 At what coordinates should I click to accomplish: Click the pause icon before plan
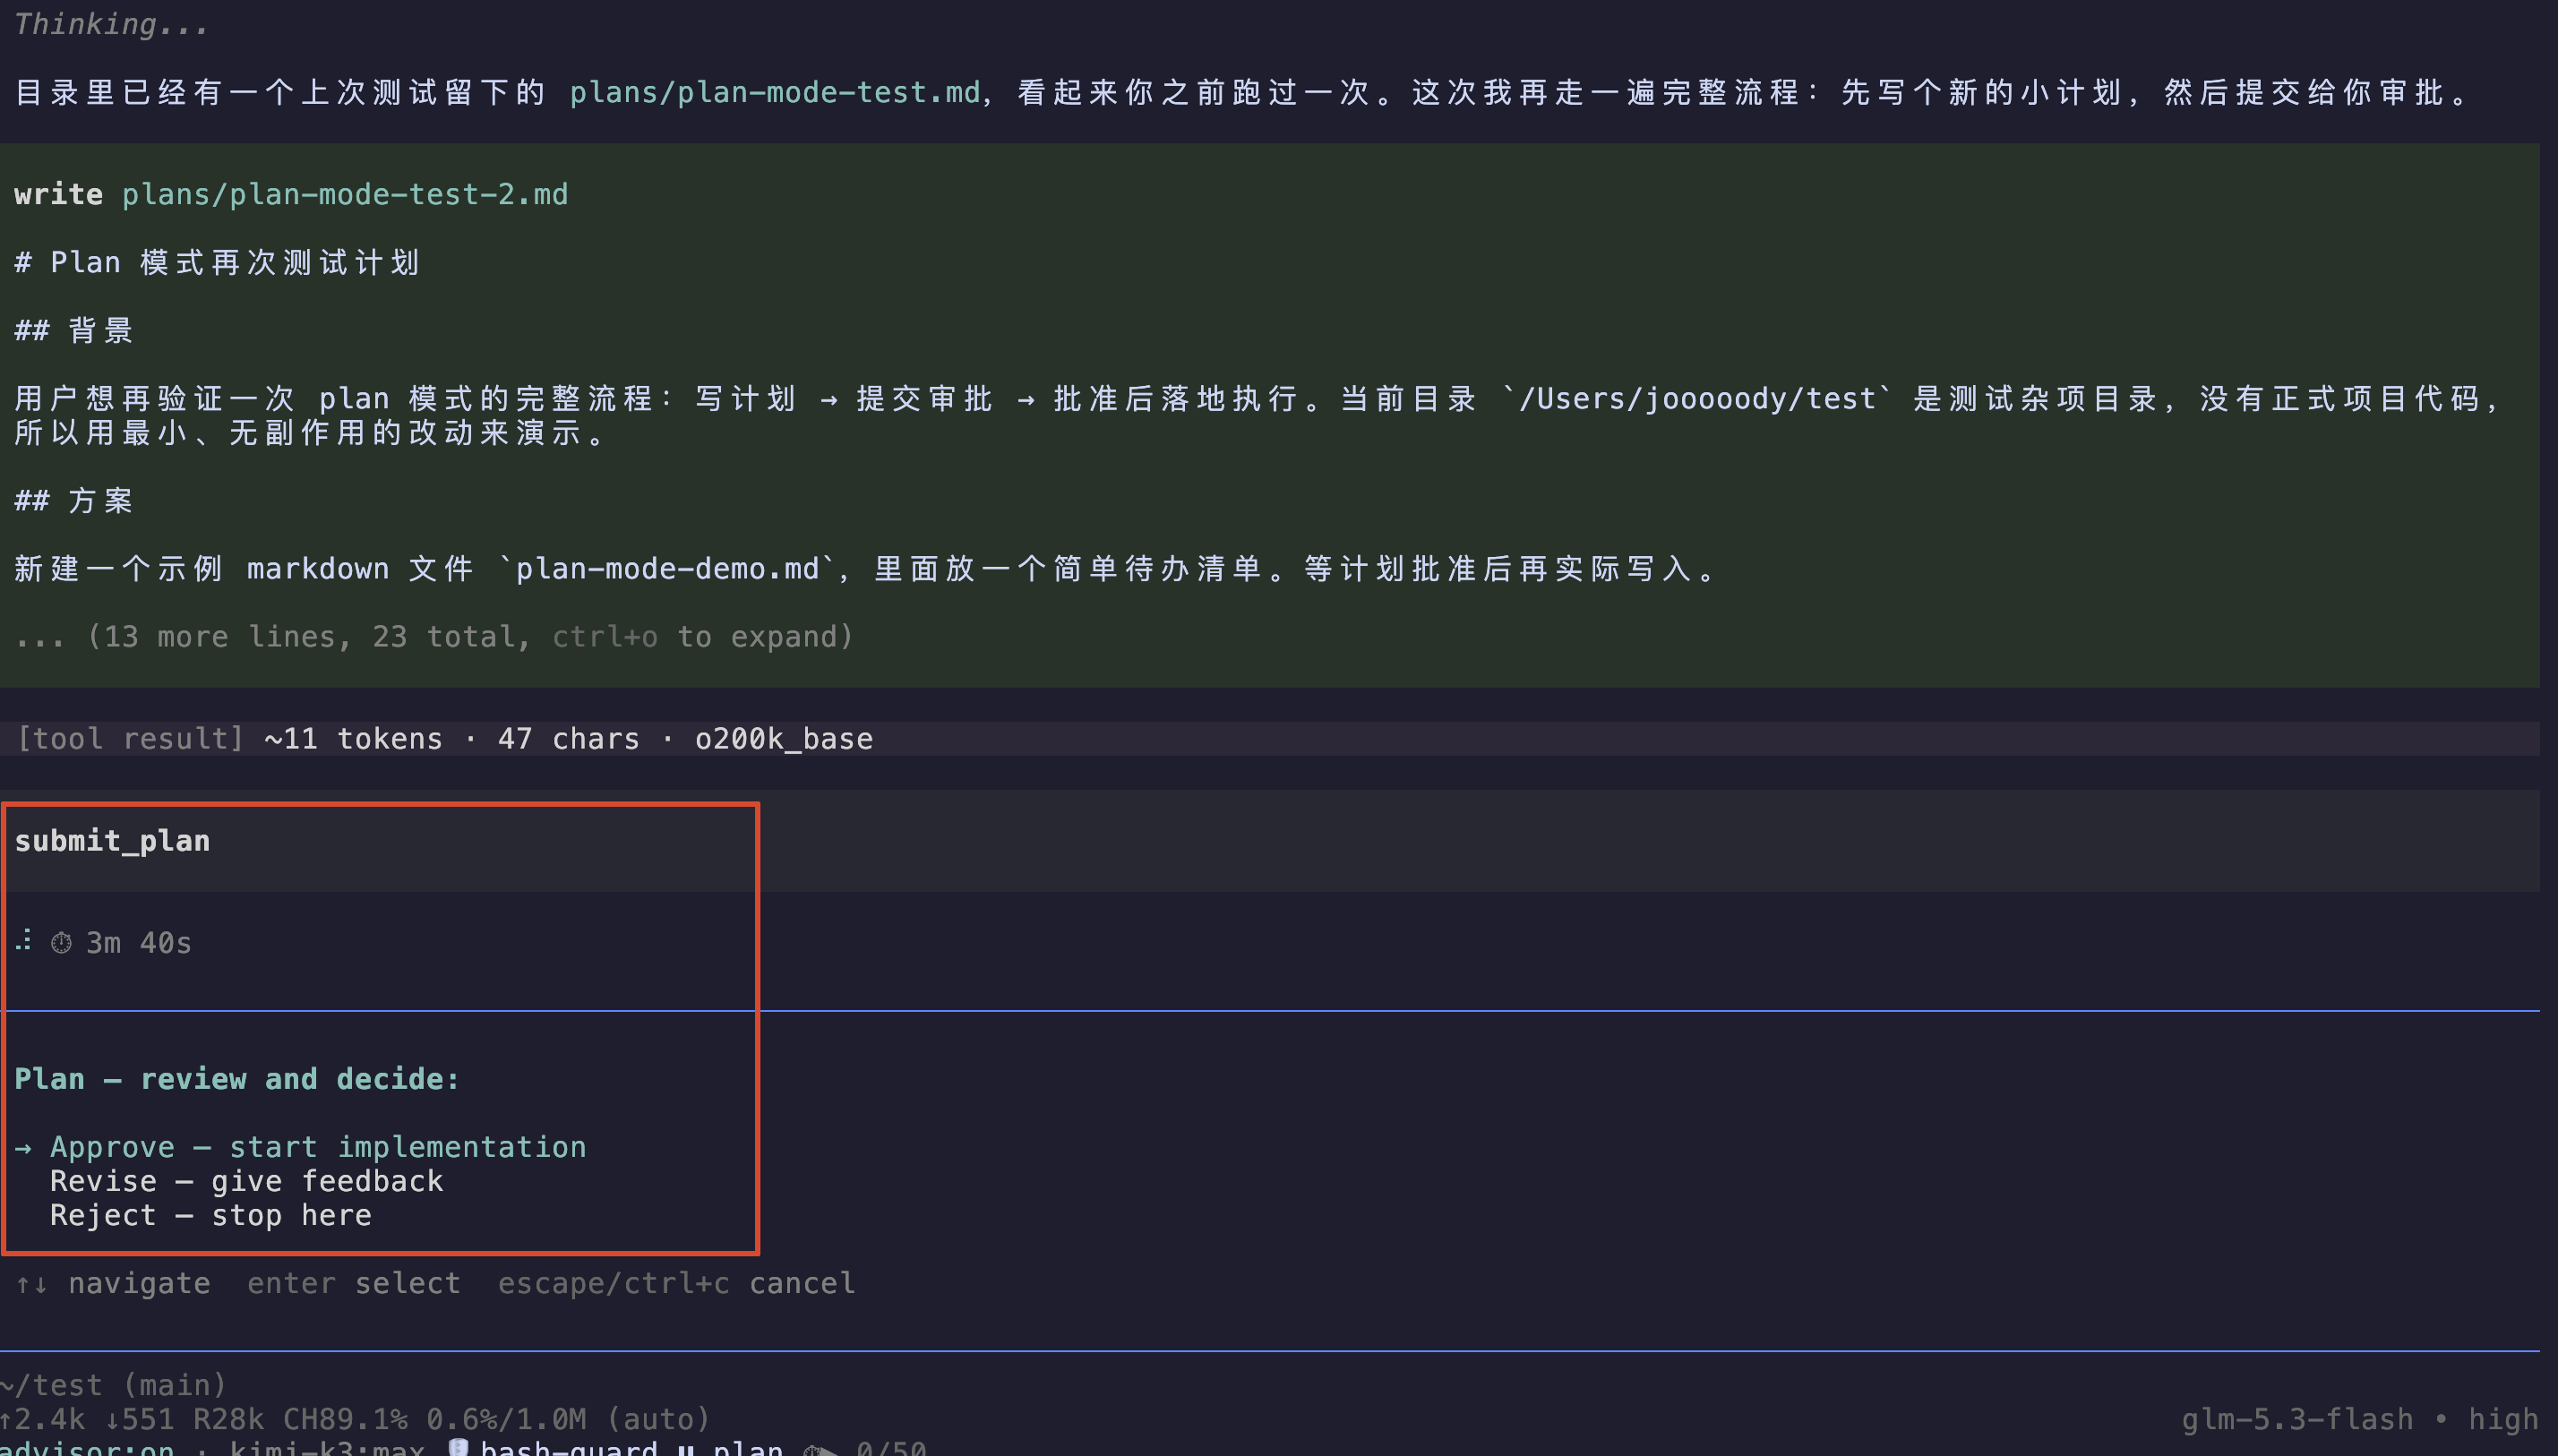[686, 1448]
